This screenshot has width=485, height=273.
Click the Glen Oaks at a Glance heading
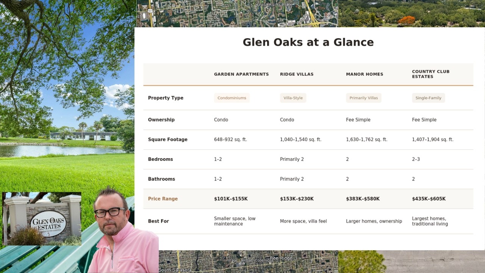308,42
